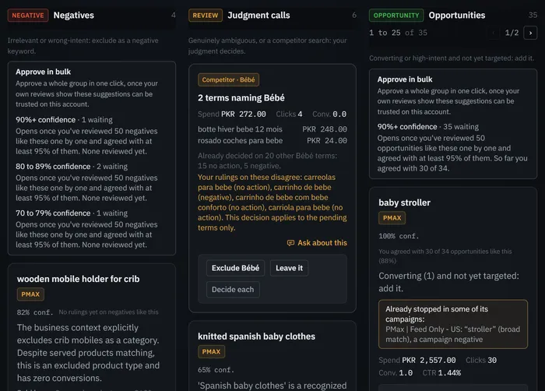Open the baby stroller card title
Screen dimensions: 545x391
point(405,203)
